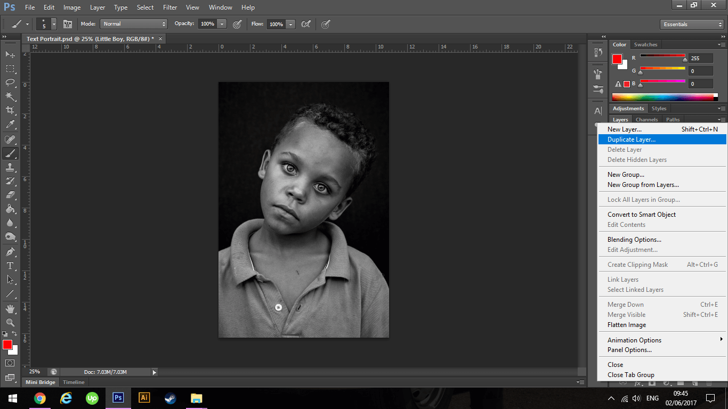This screenshot has width=728, height=409.
Task: Choose Flatten Image from the menu
Action: pyautogui.click(x=662, y=325)
